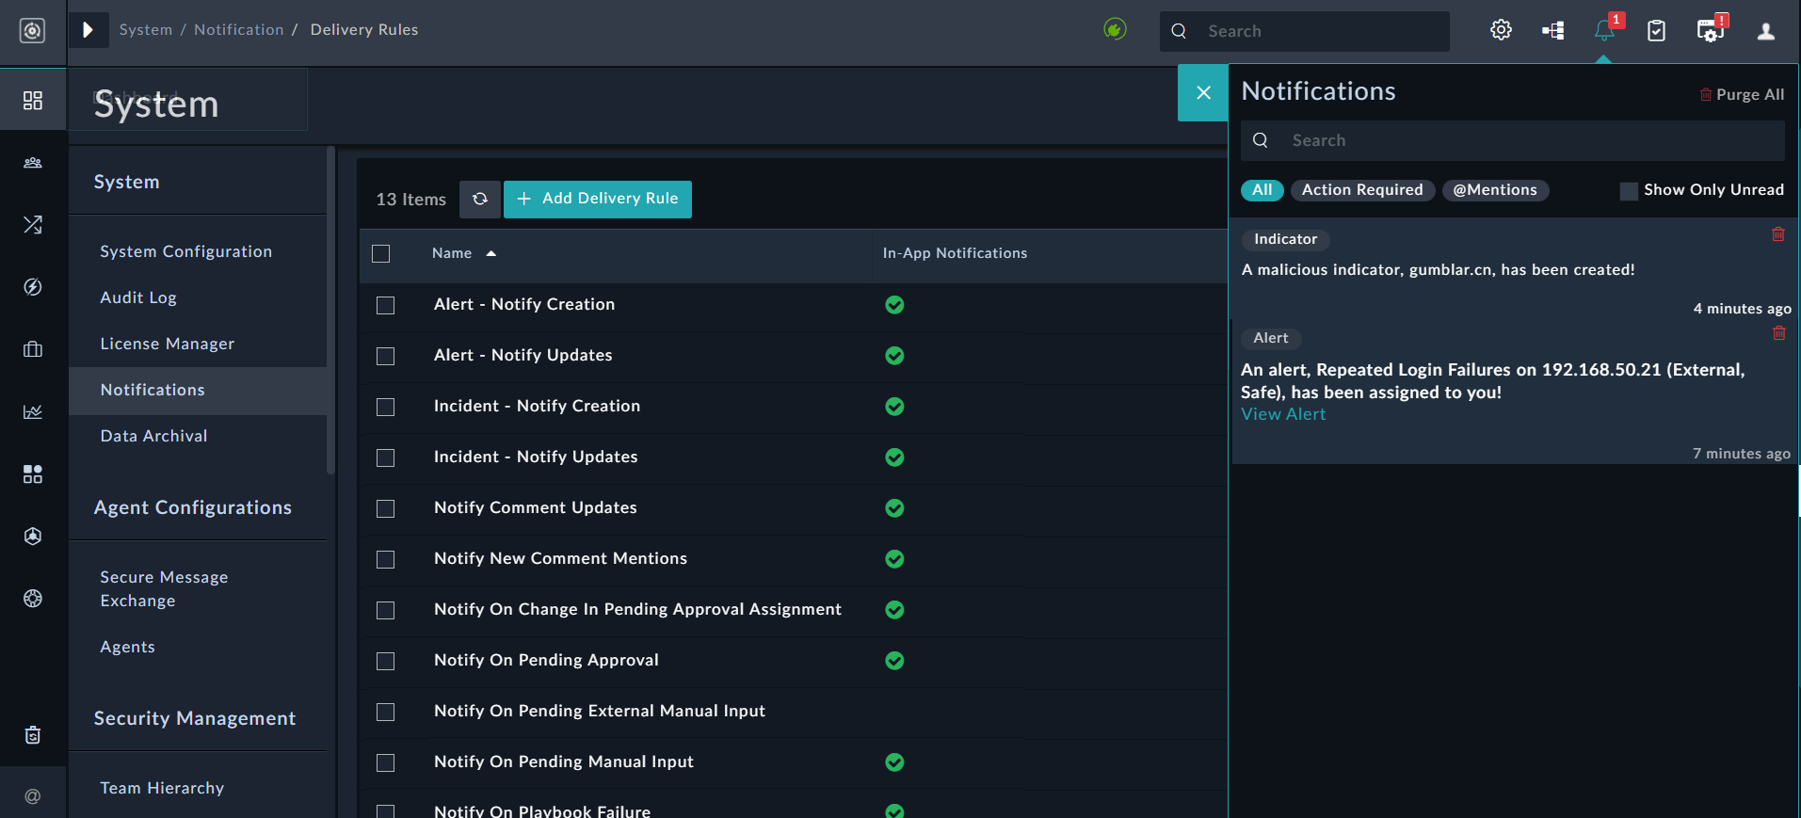Click the FortiSOAR logo icon
This screenshot has width=1801, height=818.
coord(32,31)
